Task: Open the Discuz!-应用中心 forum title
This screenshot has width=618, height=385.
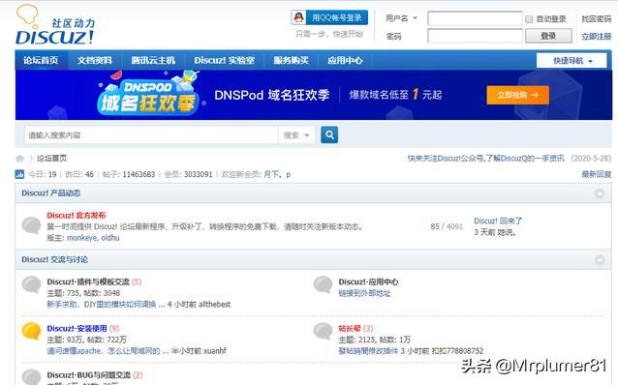Action: click(368, 281)
